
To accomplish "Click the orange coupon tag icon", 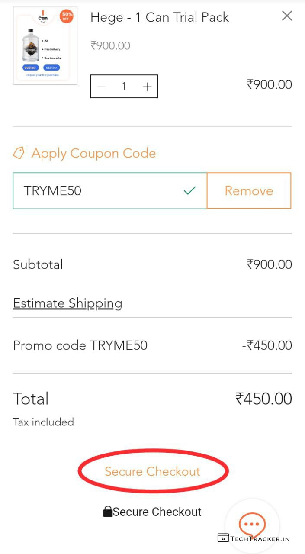I will 19,153.
